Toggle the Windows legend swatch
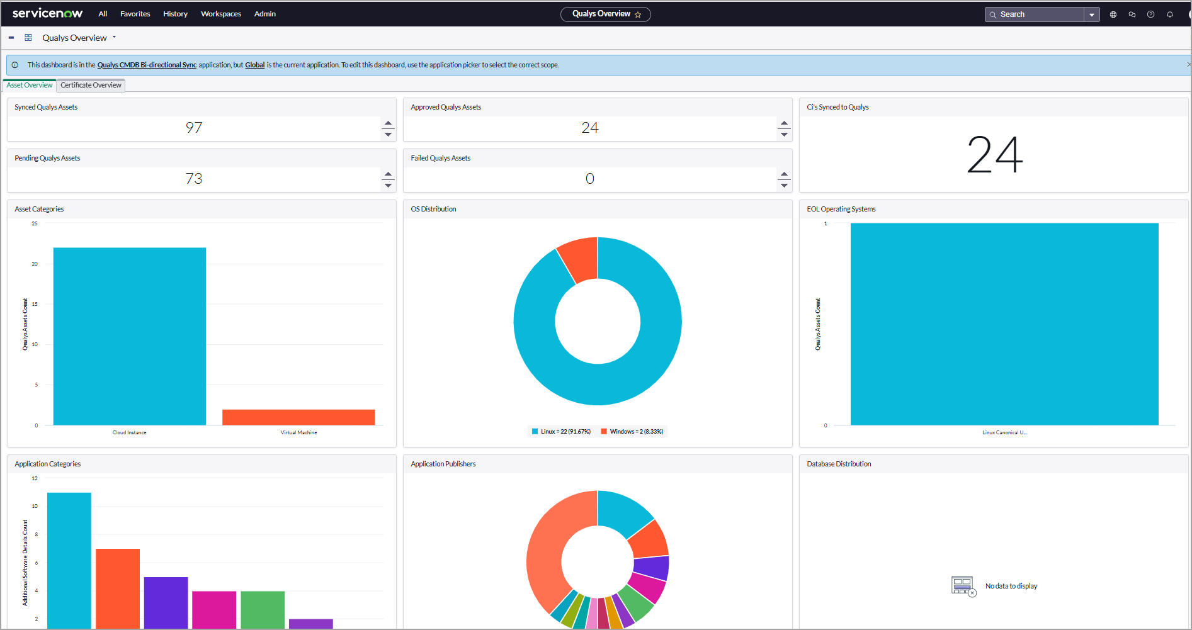Screen dimensions: 1192x630 [604, 432]
